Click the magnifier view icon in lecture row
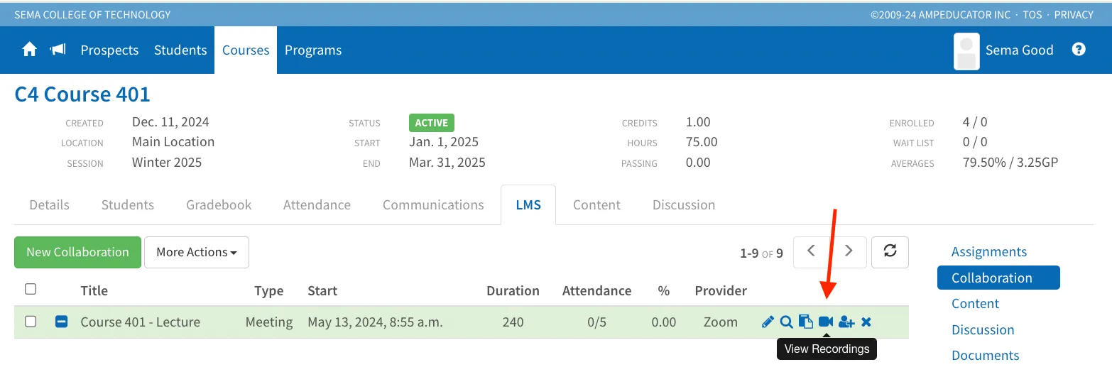Viewport: 1112px width, 372px height. tap(786, 322)
